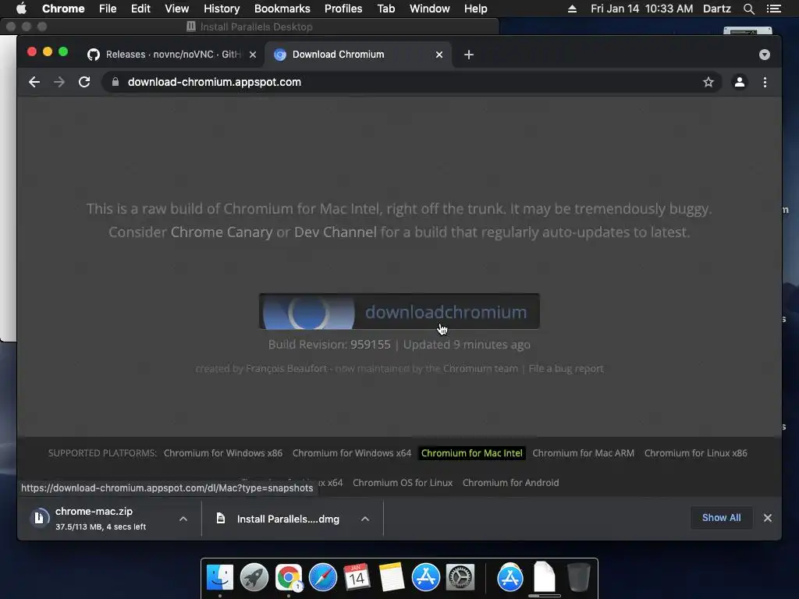Screen dimensions: 799x599
Task: Open a new tab with the plus button
Action: tap(469, 55)
